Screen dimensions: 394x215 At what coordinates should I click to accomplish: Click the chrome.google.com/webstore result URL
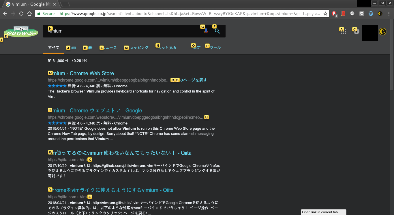pos(125,117)
